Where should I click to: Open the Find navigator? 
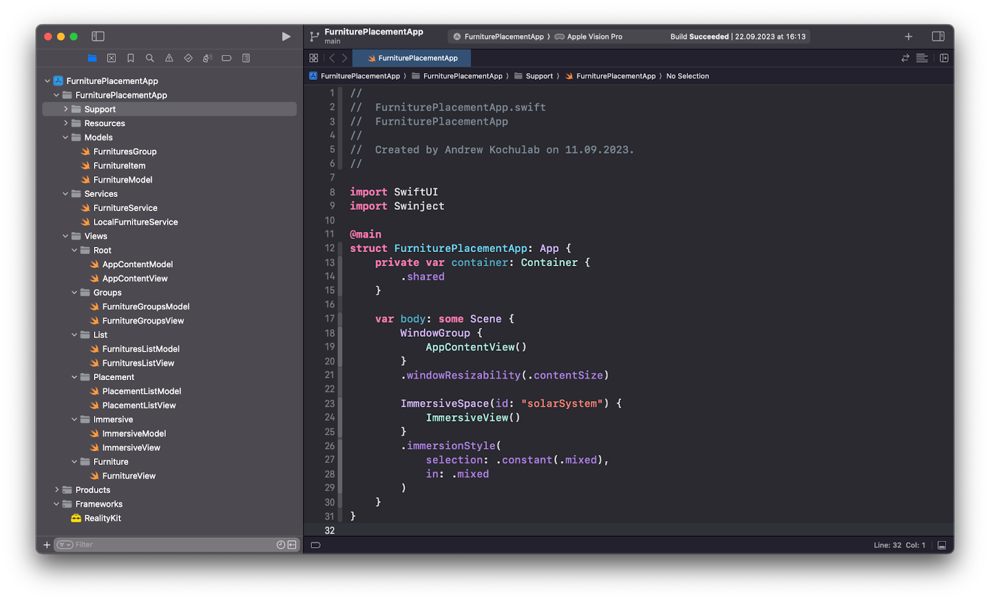pyautogui.click(x=150, y=58)
